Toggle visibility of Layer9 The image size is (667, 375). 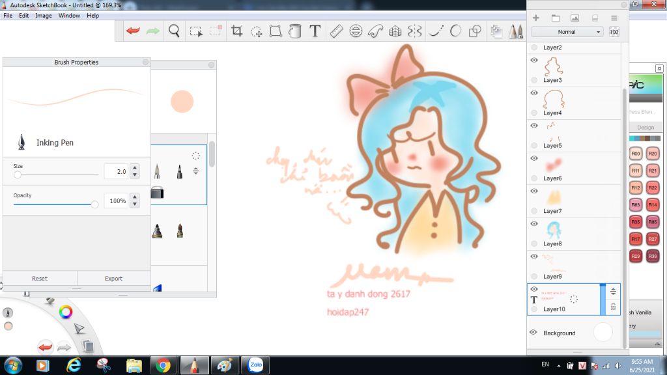click(534, 257)
